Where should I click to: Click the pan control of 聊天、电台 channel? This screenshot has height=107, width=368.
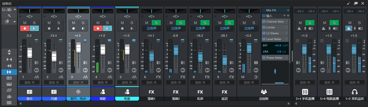(78, 11)
